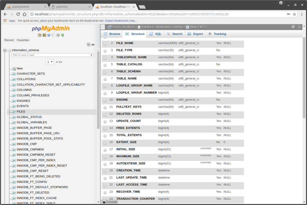Click the browser Home button
Screen dimensions: 307x205
[25, 14]
